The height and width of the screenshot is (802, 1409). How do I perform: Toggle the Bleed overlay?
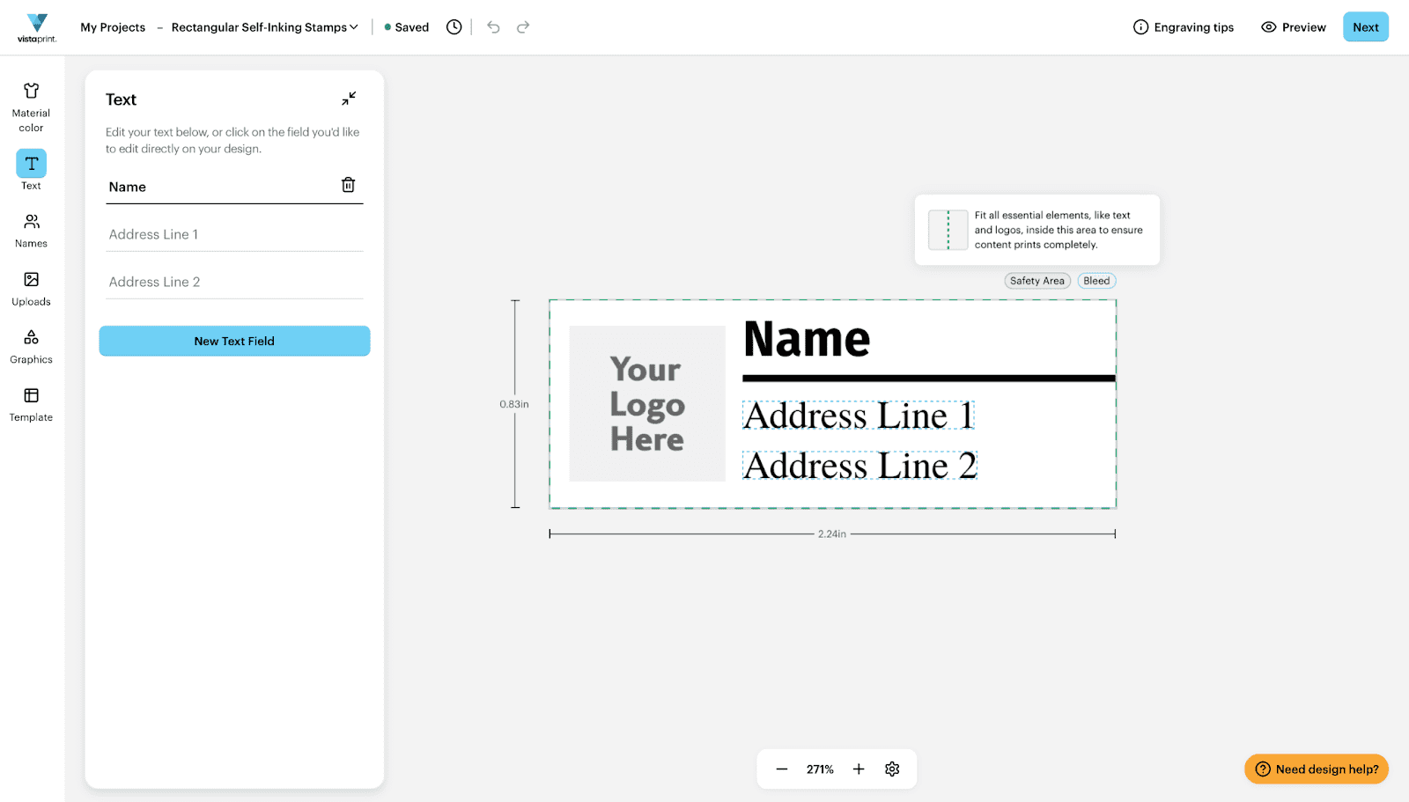(1095, 280)
